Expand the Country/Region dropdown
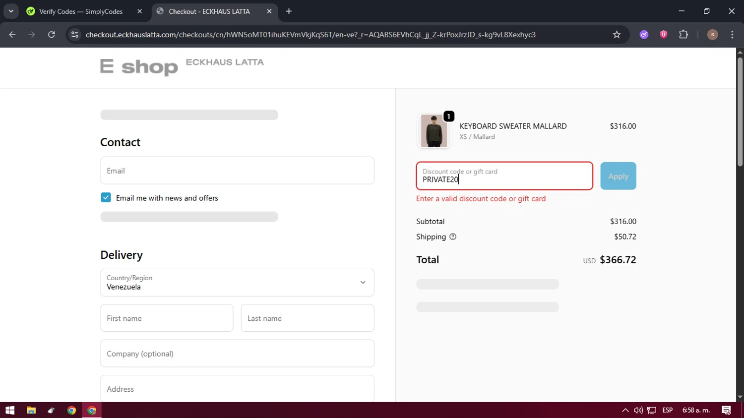The width and height of the screenshot is (744, 418). (237, 283)
